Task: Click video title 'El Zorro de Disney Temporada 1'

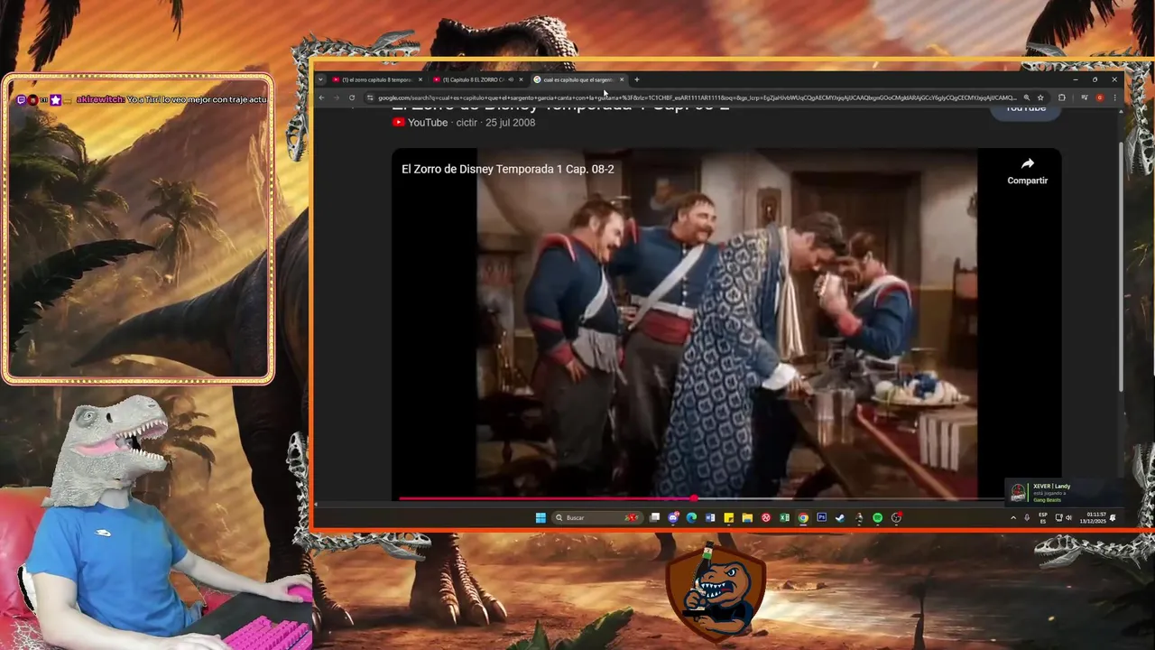Action: coord(507,169)
